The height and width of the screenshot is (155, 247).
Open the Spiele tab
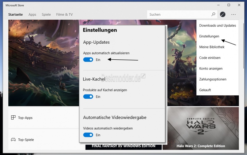[46, 14]
